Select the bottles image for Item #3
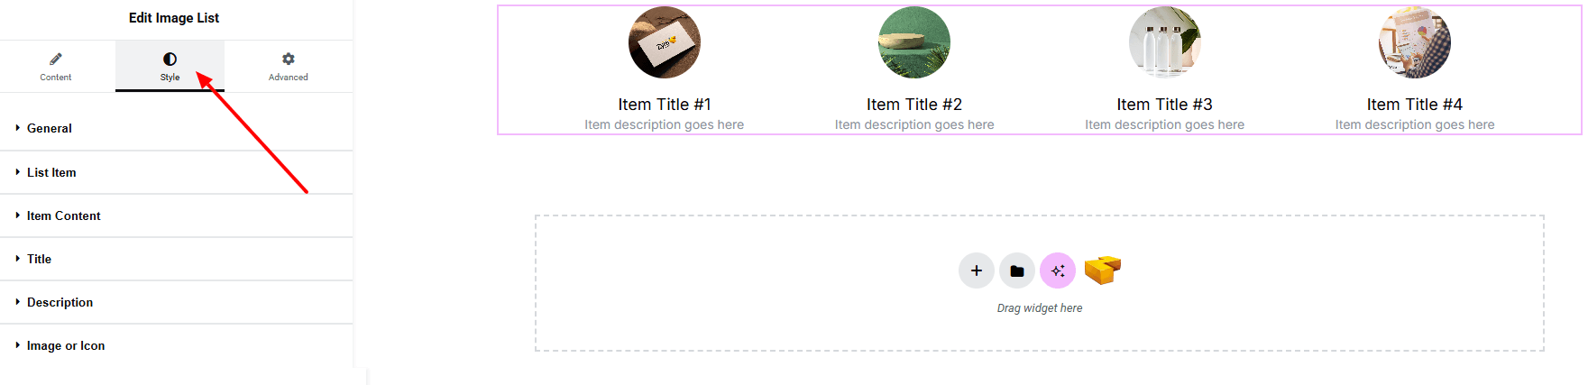 [1165, 42]
